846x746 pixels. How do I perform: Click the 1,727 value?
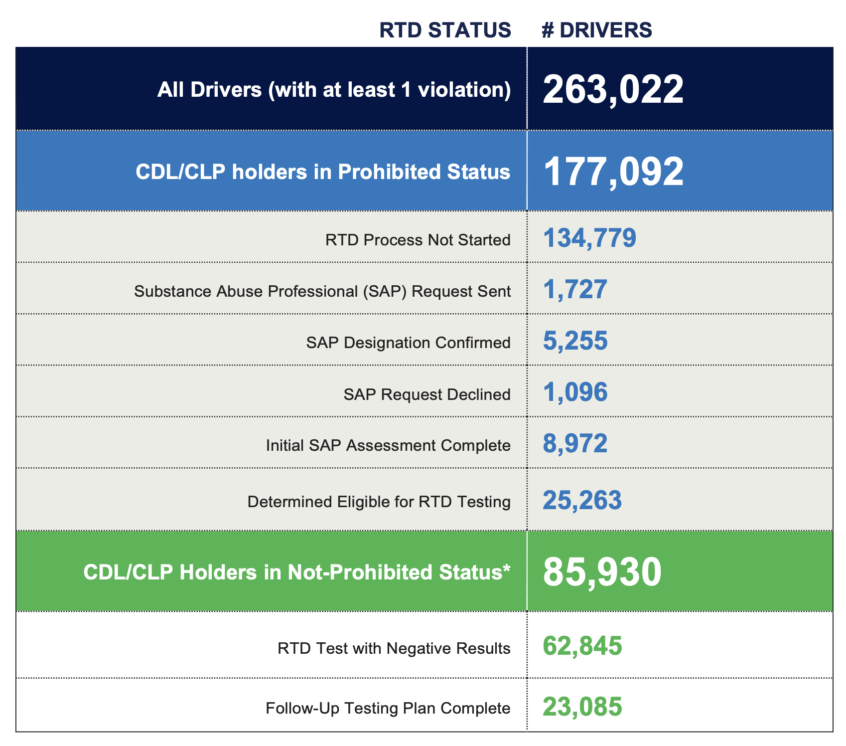click(575, 289)
